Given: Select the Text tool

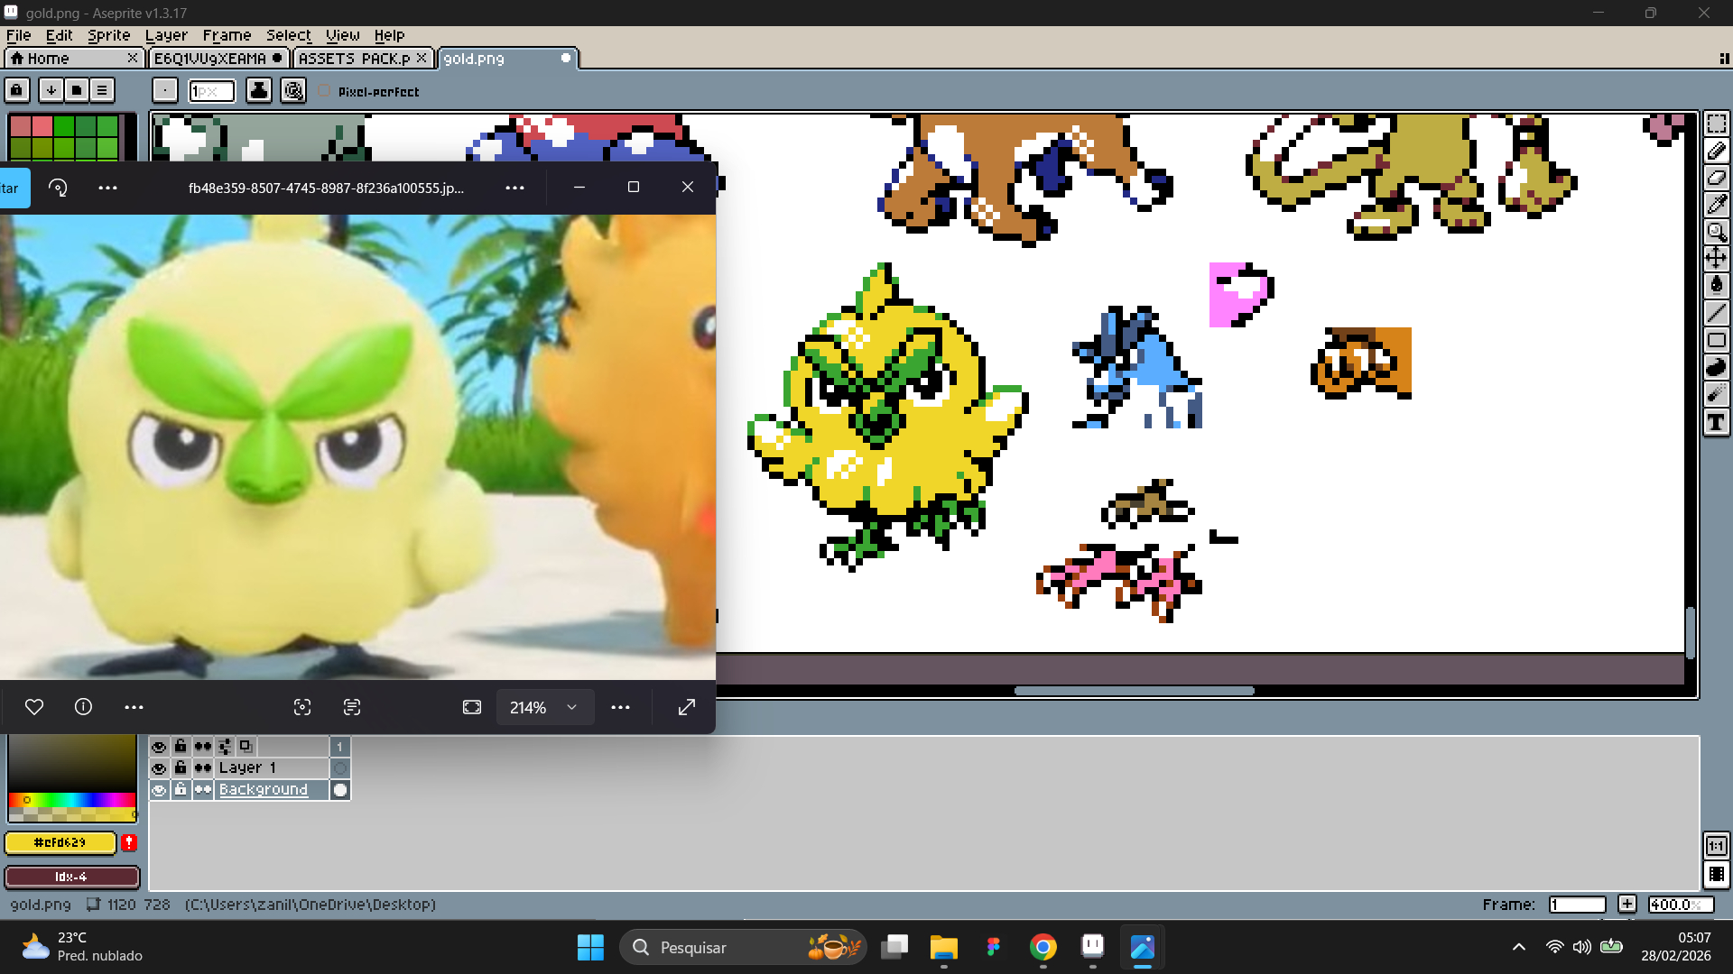Looking at the screenshot, I should (1717, 422).
